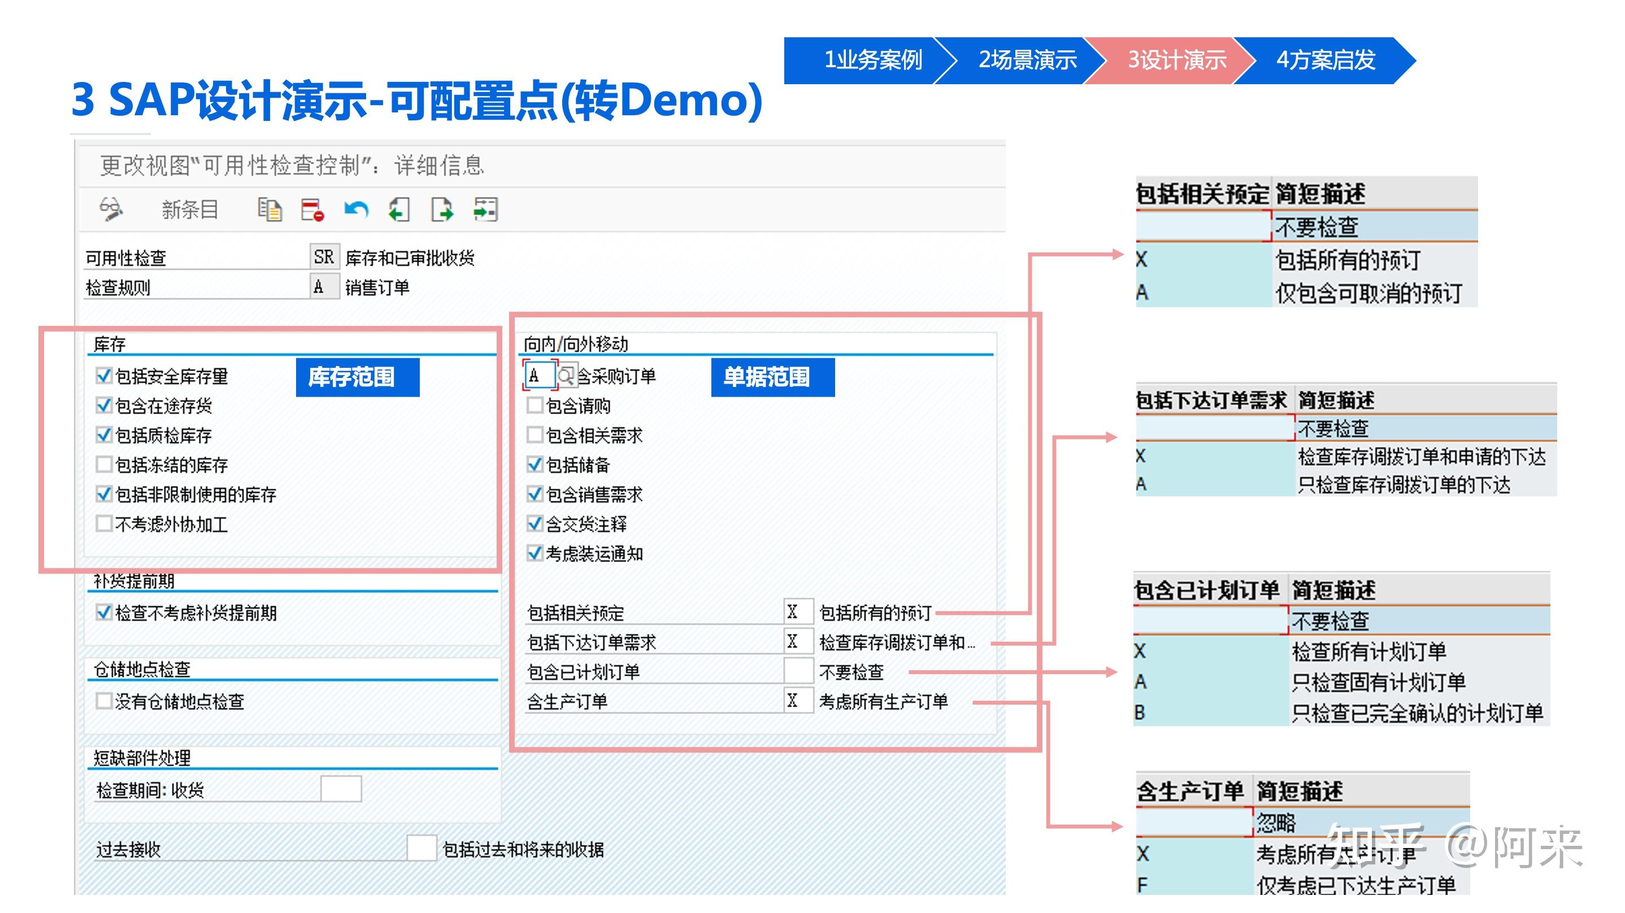Screen dimensions: 1625x913
Task: Toggle 检查不考虑补货提前期 checkbox
Action: tap(104, 612)
